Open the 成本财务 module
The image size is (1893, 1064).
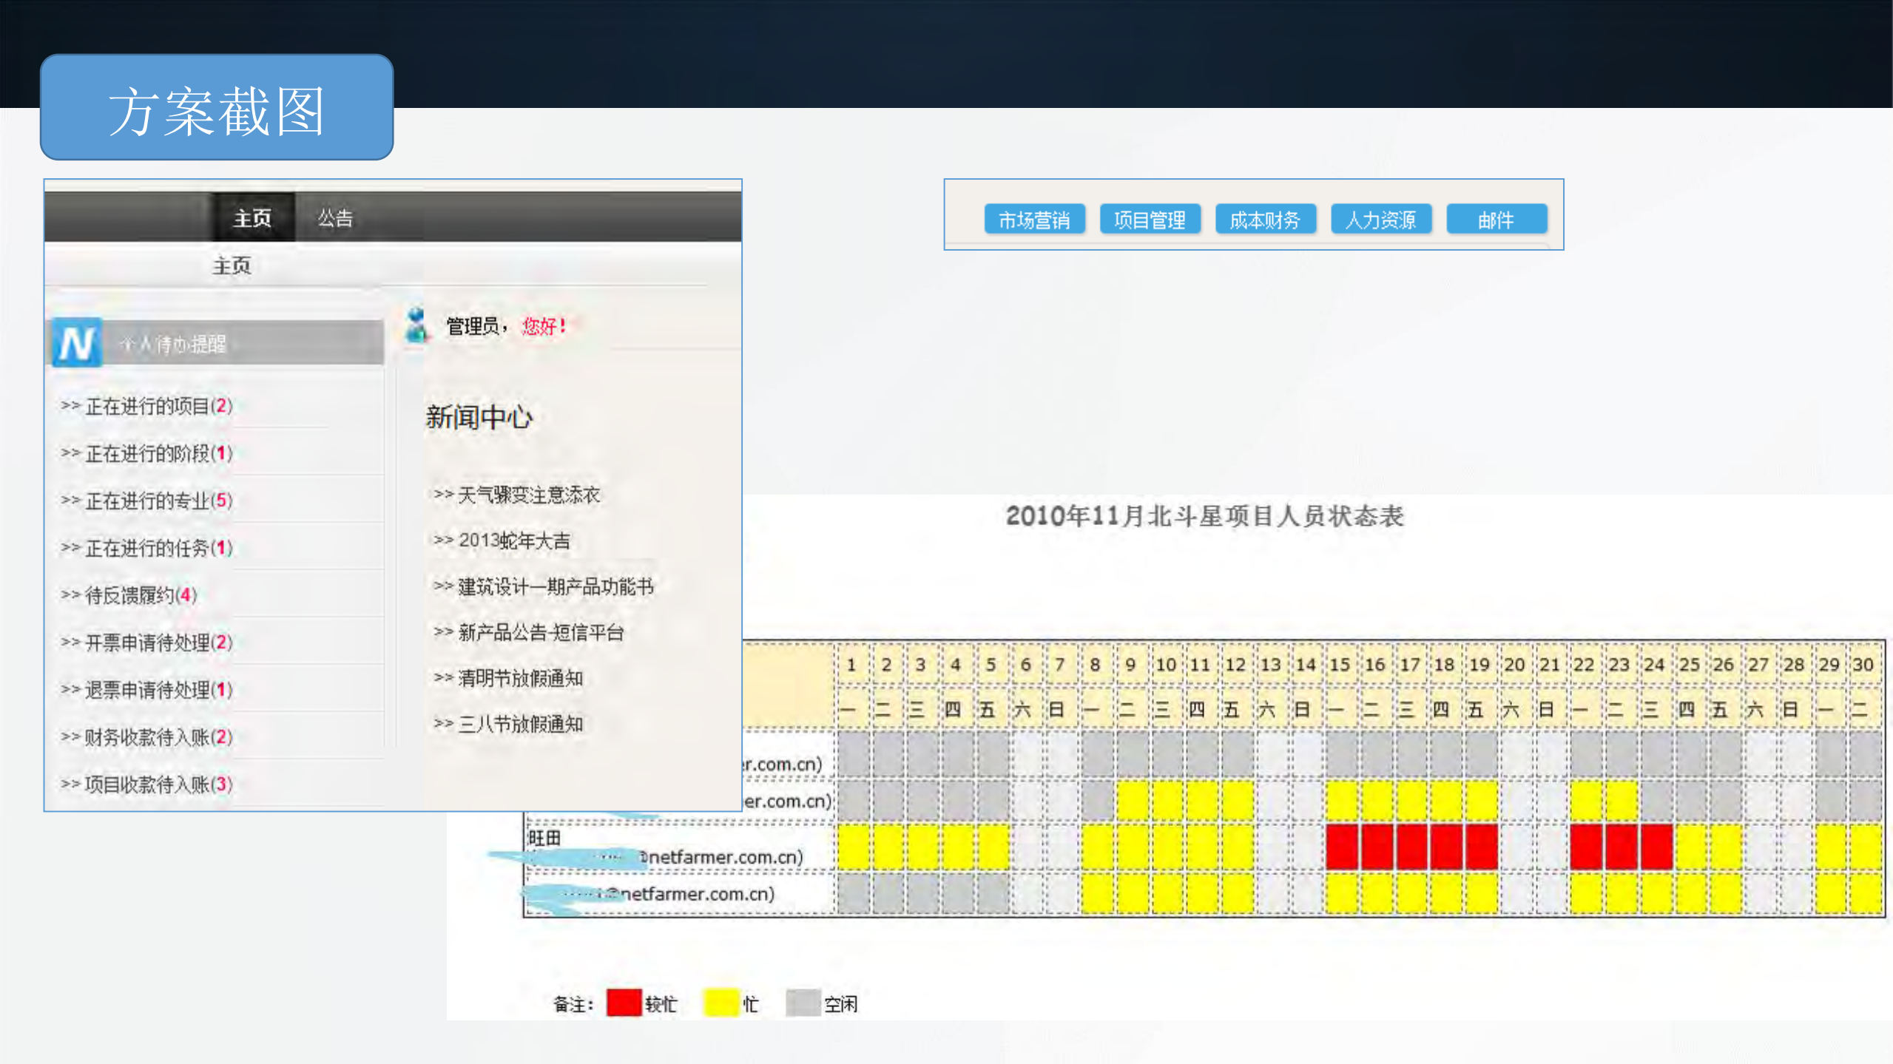(1266, 219)
